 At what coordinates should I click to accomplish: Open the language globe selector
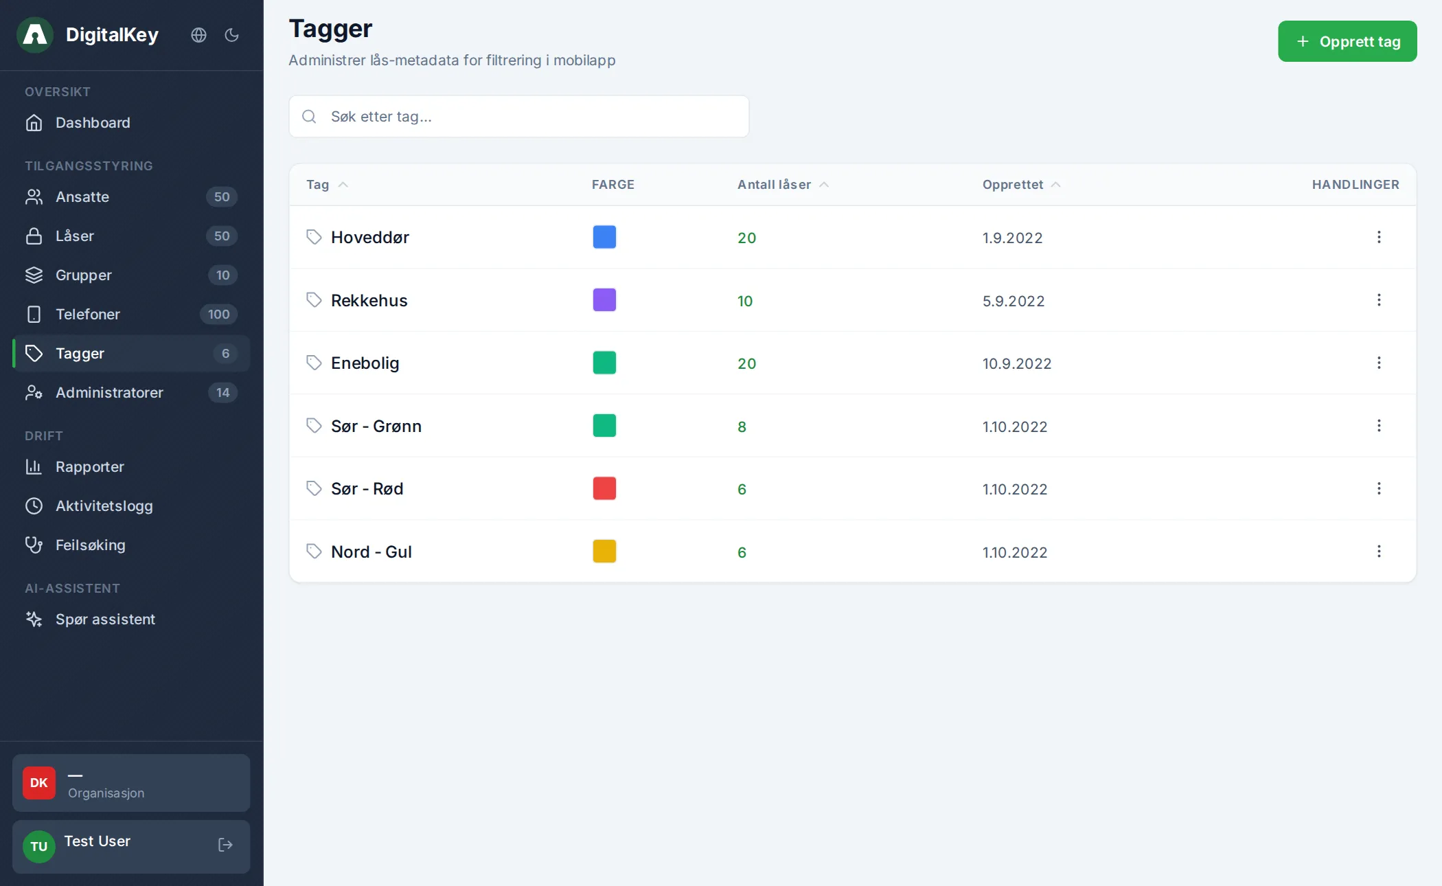(x=198, y=35)
